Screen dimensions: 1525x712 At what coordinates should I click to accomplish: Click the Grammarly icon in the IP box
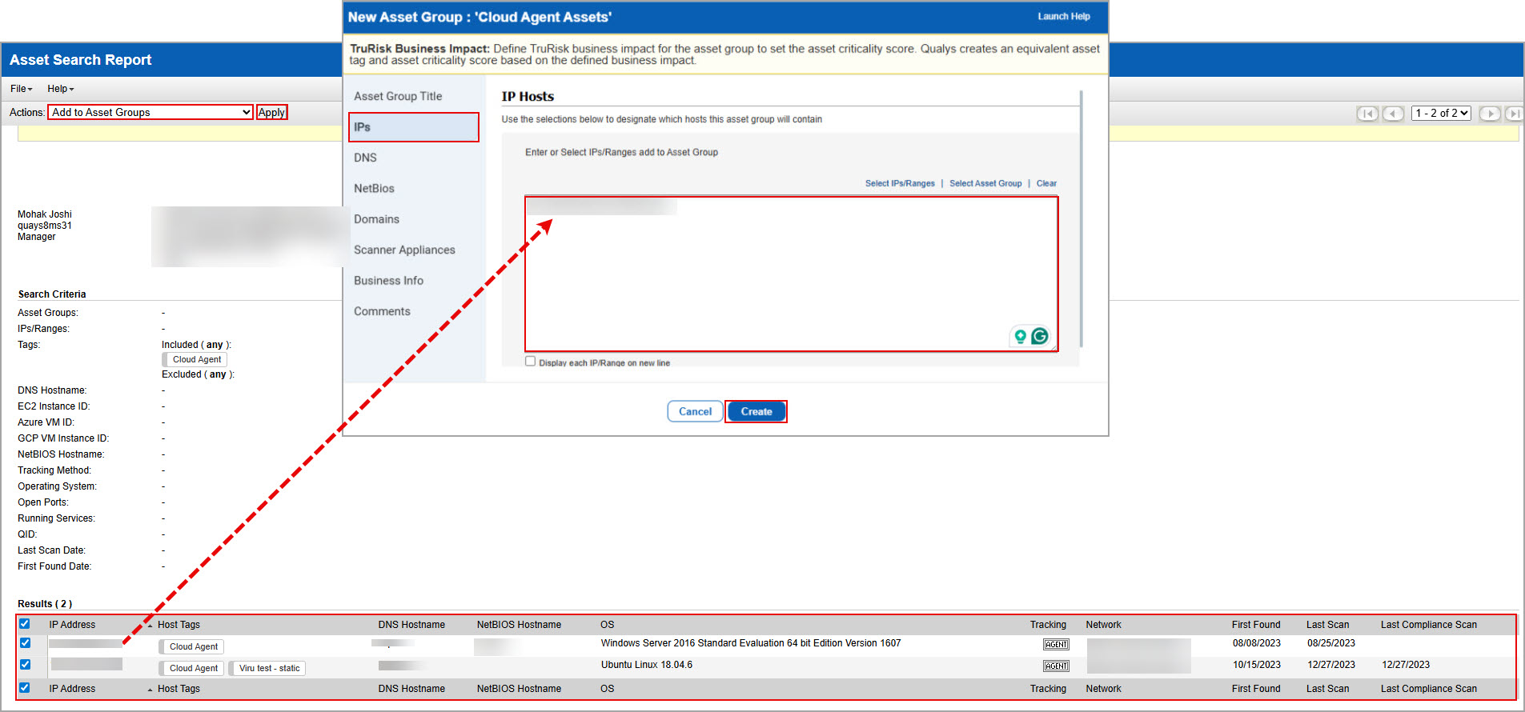click(x=1040, y=336)
